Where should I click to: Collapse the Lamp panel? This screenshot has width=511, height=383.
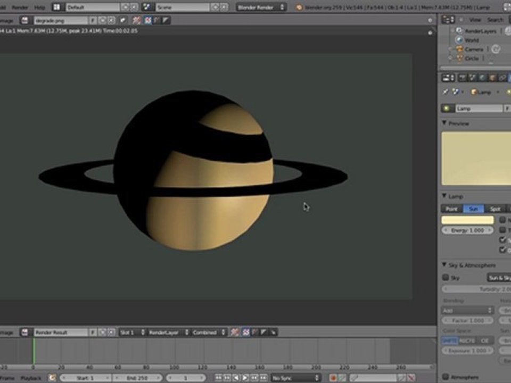tap(444, 196)
